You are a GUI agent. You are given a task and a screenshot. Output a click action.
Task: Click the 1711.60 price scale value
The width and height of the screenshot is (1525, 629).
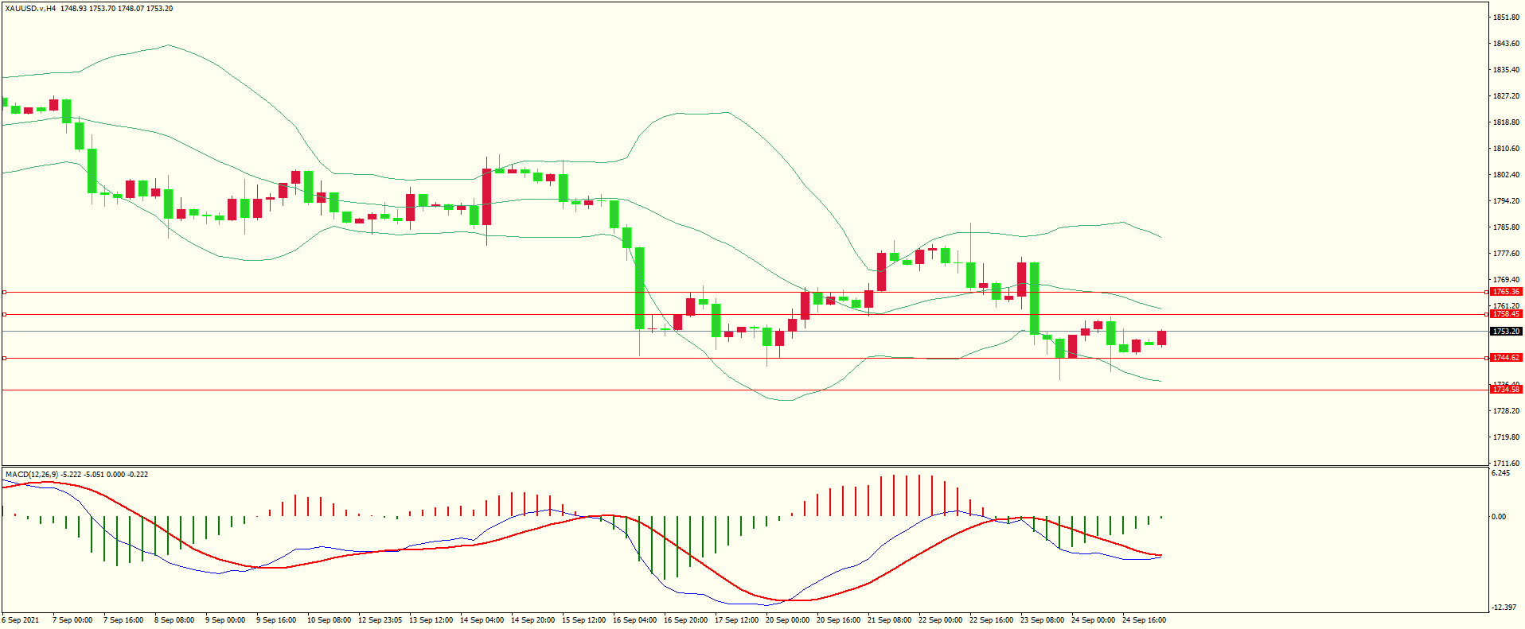tap(1506, 463)
